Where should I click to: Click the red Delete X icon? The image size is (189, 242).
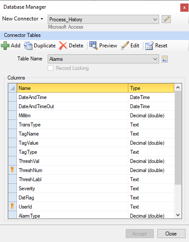point(63,46)
